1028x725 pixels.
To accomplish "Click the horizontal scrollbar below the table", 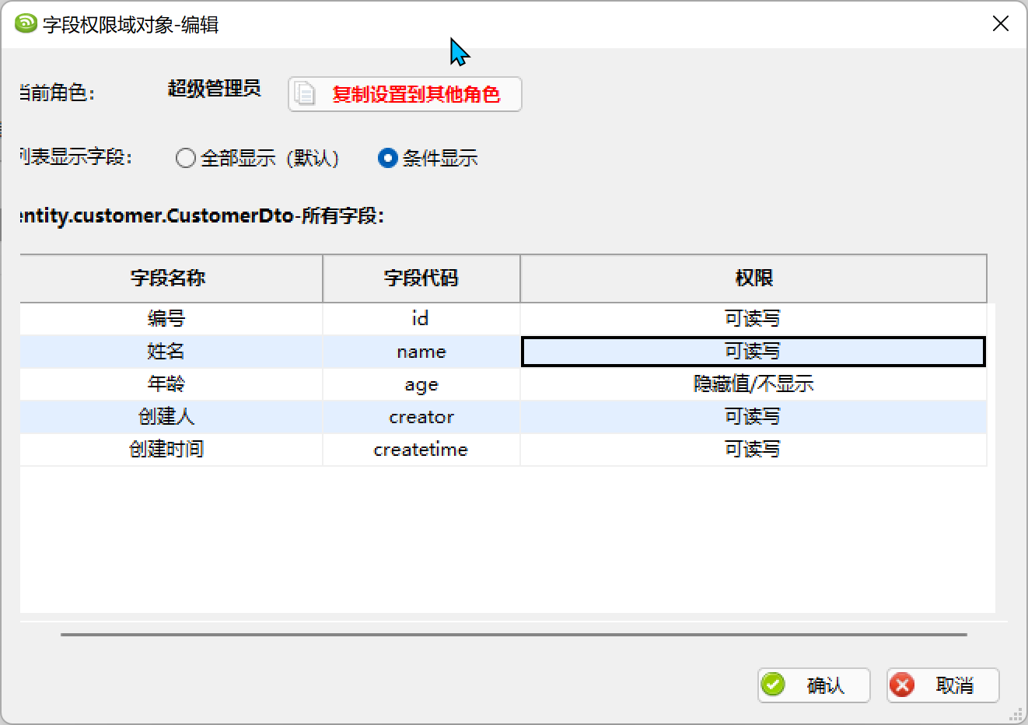I will [x=513, y=635].
